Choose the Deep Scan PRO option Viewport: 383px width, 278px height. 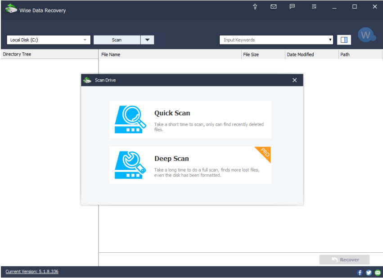(190, 165)
